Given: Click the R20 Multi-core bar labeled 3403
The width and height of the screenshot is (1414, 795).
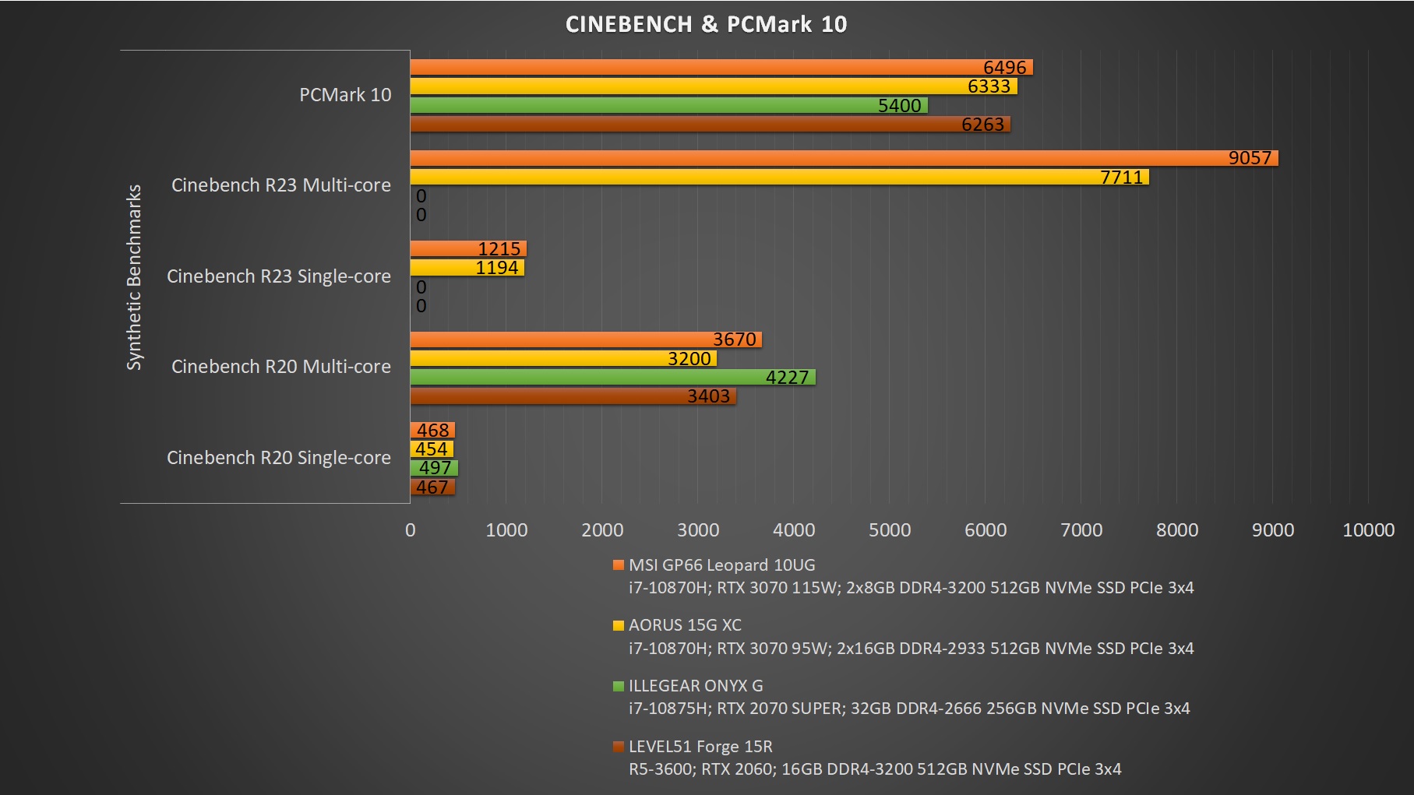Looking at the screenshot, I should (x=573, y=396).
